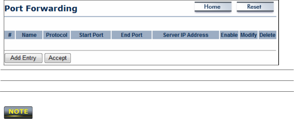
Task: Click the Reset button
Action: (x=255, y=7)
